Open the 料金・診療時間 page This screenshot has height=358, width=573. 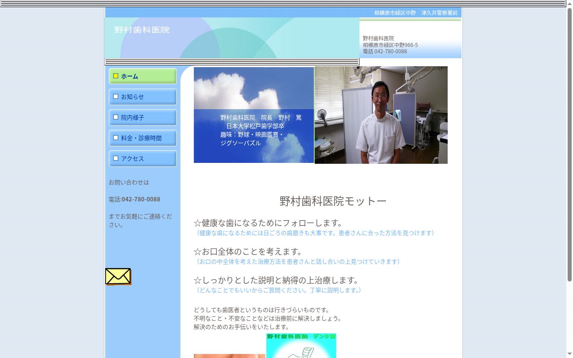[143, 138]
